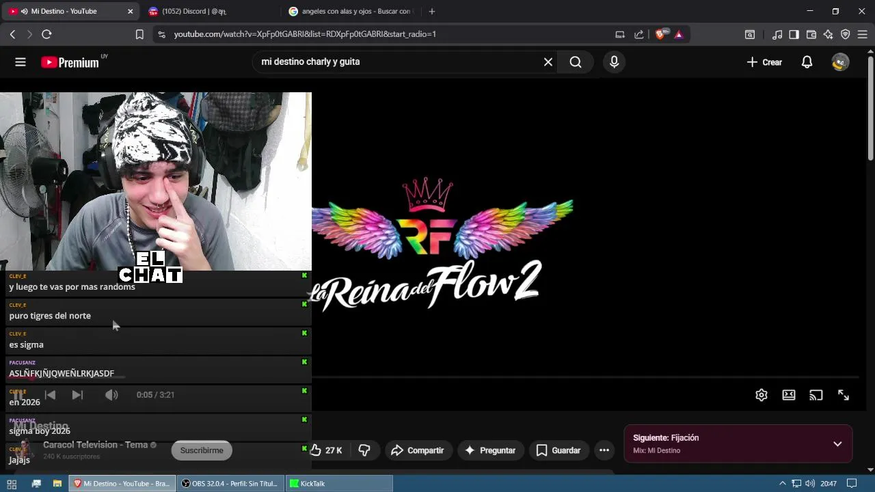Toggle the Brave sidebar panel
875x492 pixels.
[794, 34]
